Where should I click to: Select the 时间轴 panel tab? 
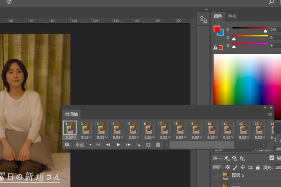72,114
